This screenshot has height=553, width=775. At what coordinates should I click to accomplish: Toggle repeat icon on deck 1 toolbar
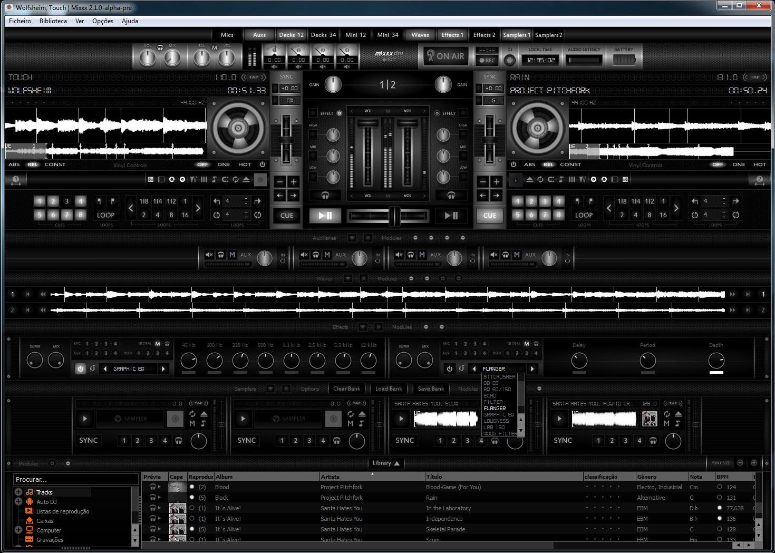click(235, 180)
